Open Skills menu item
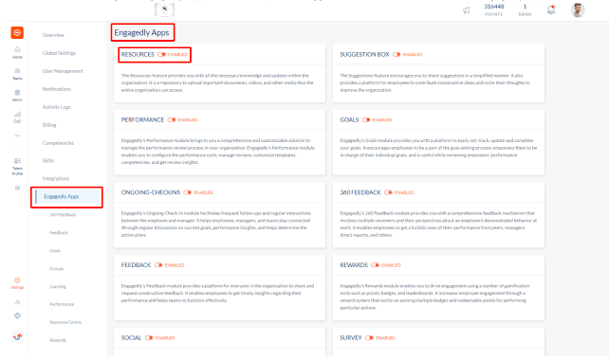Screen dimensions: 609x361 [x=48, y=160]
